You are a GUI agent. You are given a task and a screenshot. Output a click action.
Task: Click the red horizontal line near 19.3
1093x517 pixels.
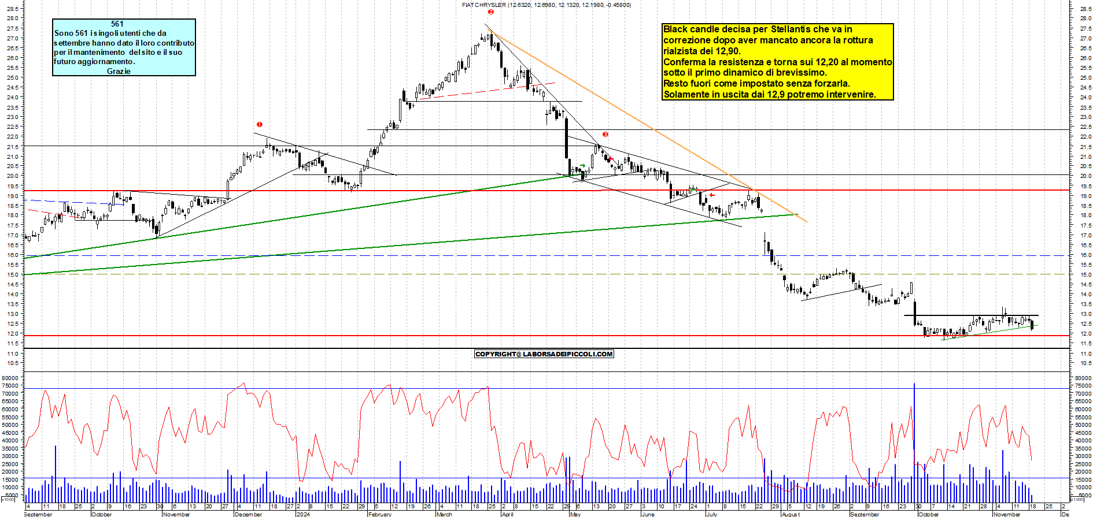click(x=546, y=190)
